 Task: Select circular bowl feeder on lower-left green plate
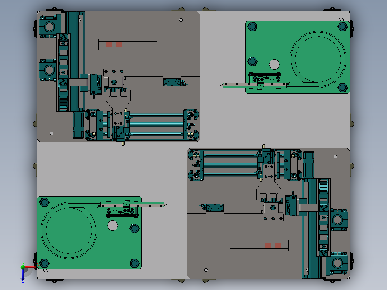tap(69, 230)
